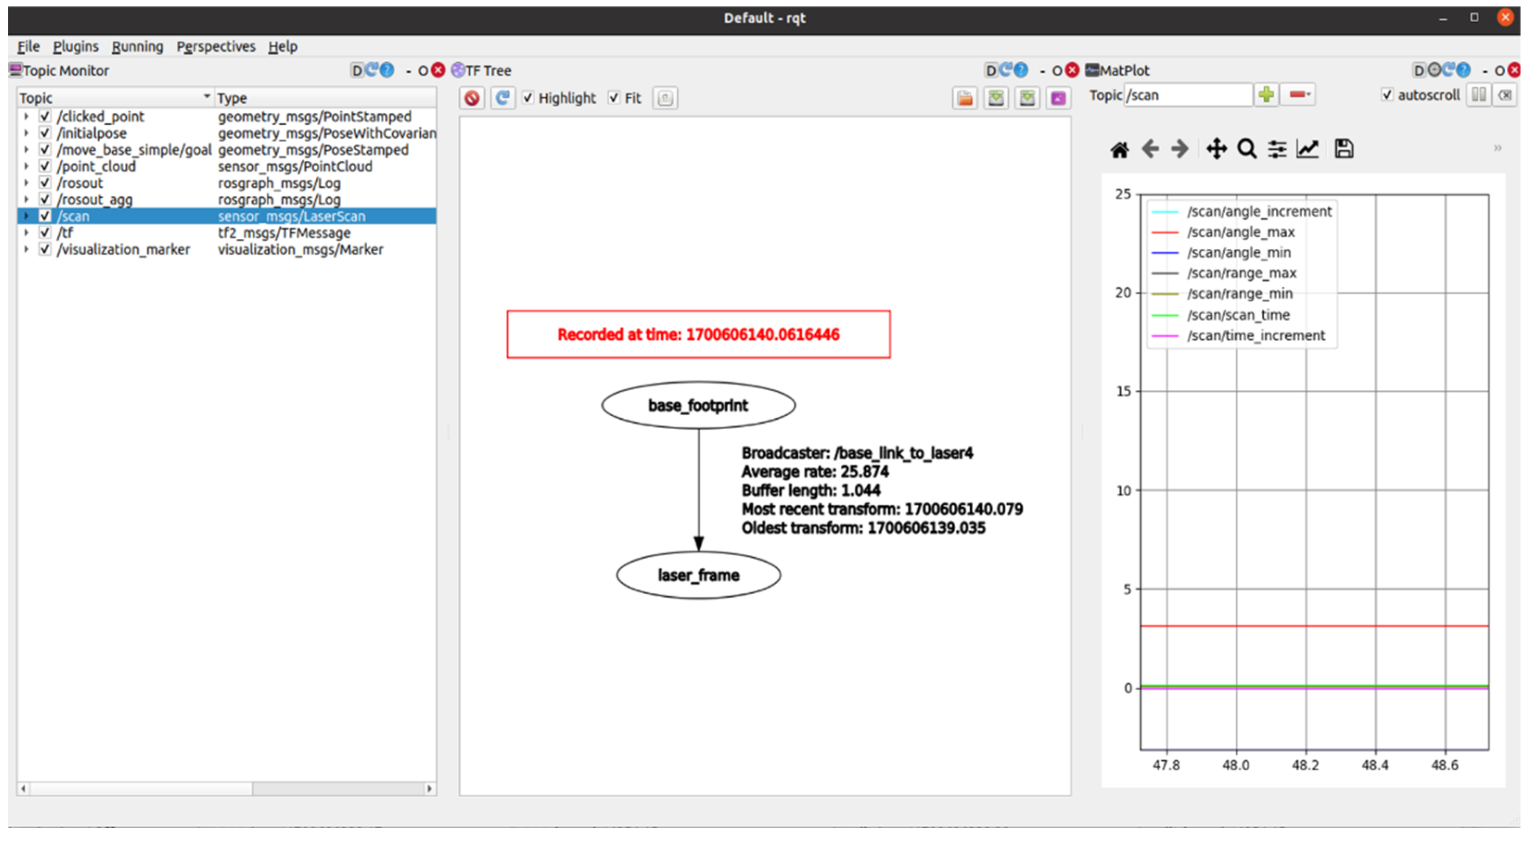Viewport: 1528px width, 845px height.
Task: Select the matplotlib Pan tool
Action: (1216, 149)
